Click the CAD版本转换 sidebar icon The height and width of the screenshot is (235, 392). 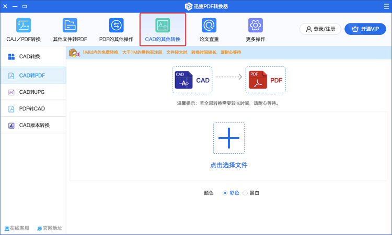[11, 126]
